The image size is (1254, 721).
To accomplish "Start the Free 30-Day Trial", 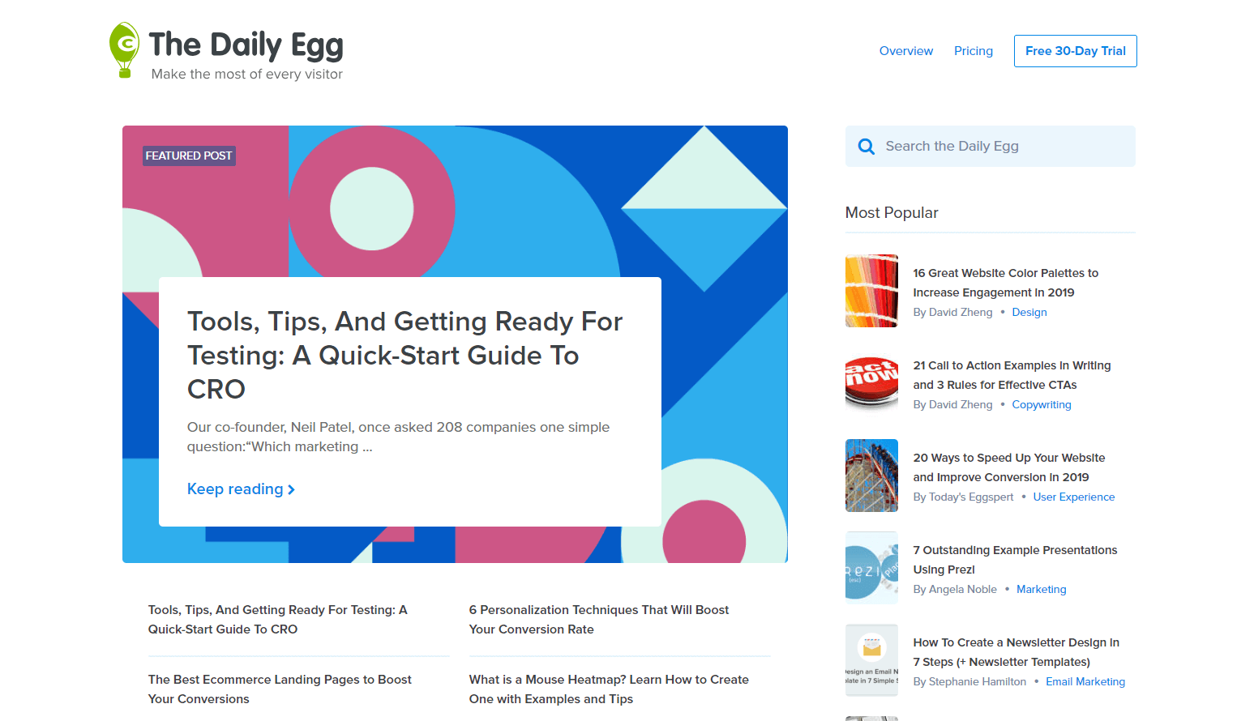I will tap(1076, 51).
